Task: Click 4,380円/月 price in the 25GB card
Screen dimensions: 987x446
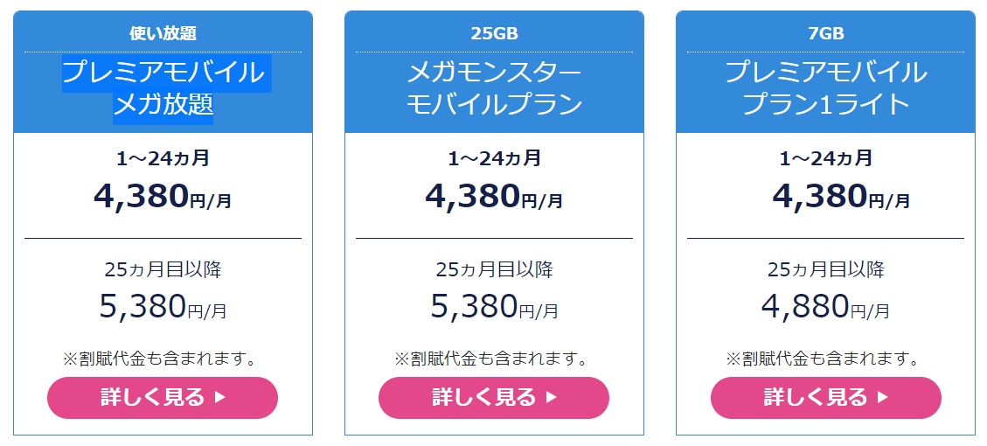Action: coord(494,196)
